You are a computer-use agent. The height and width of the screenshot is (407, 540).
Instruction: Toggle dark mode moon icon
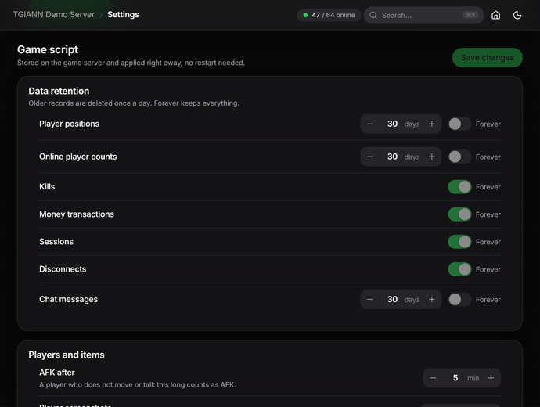[x=517, y=15]
